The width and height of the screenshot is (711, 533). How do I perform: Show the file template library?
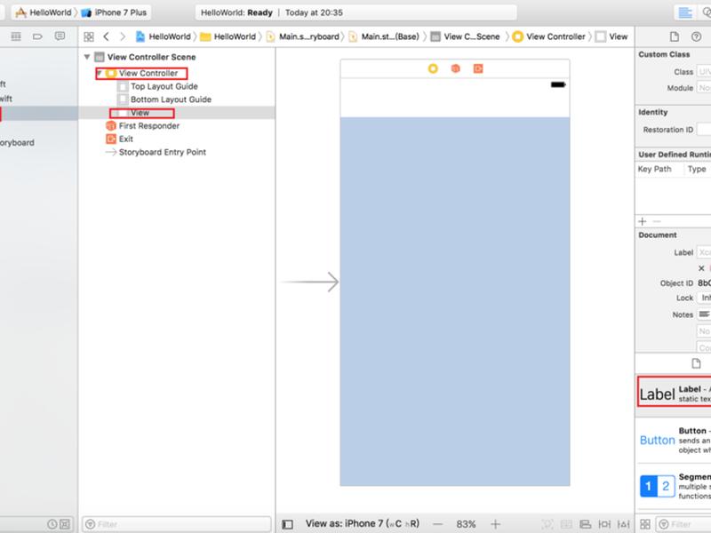click(696, 363)
